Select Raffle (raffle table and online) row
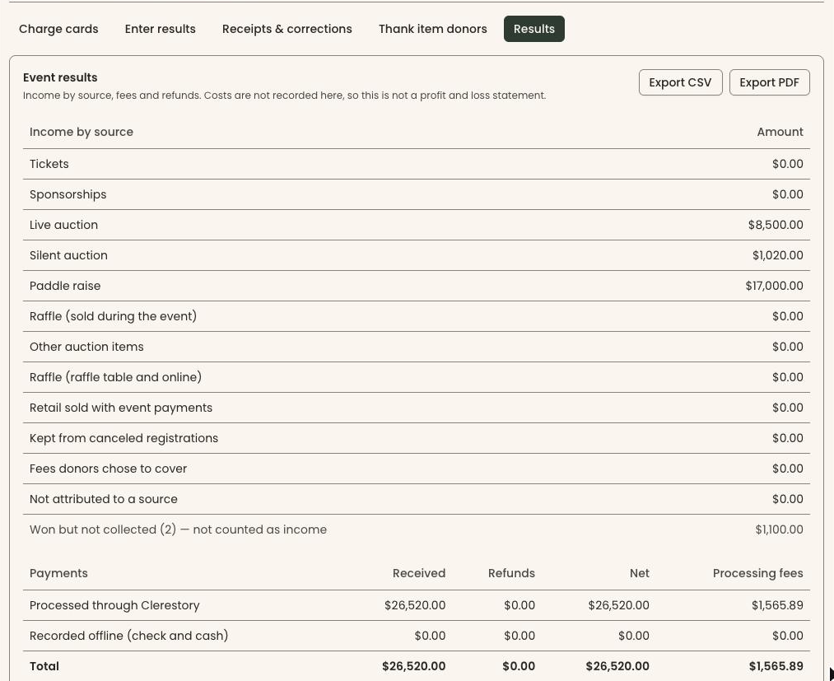834x681 pixels. [x=417, y=377]
